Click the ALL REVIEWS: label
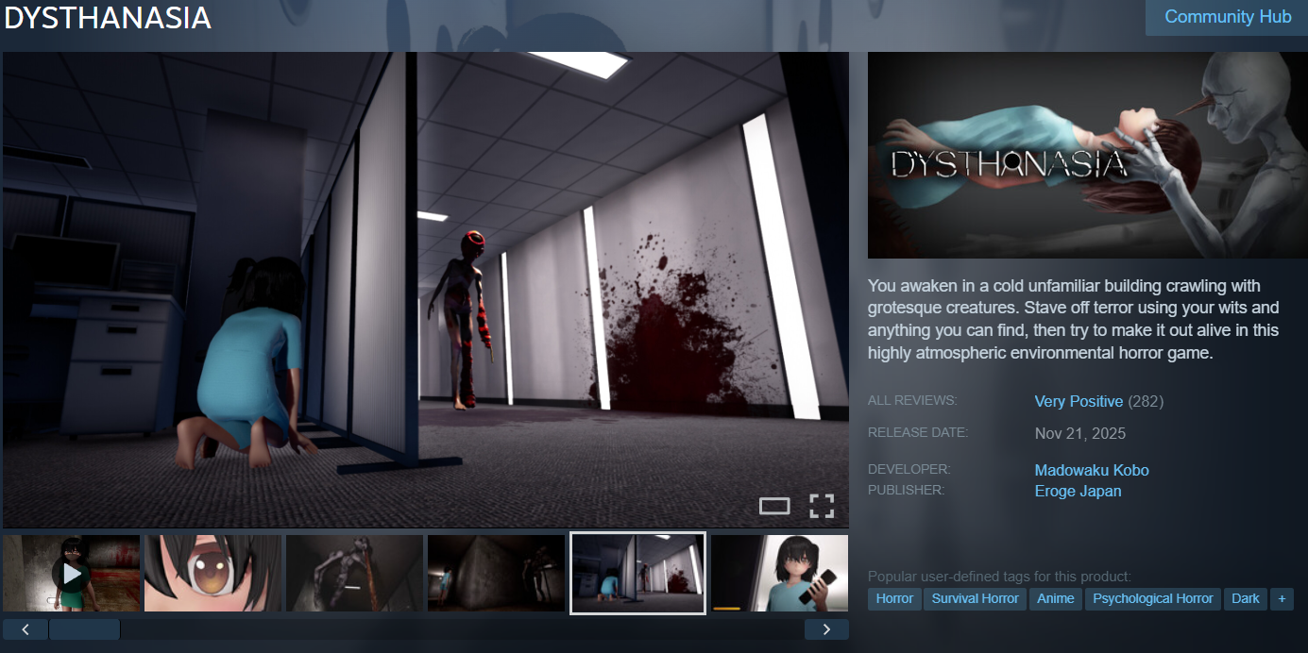 pos(912,401)
